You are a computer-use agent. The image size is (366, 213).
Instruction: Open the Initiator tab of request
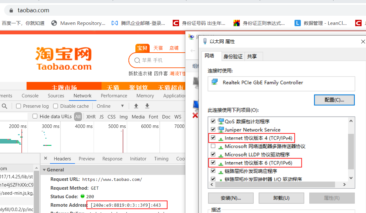pyautogui.click(x=138, y=159)
